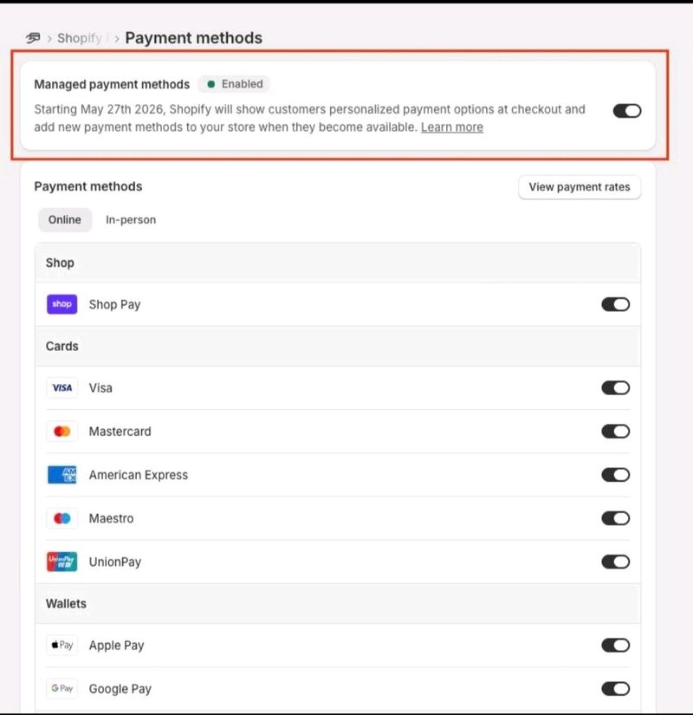The image size is (693, 715).
Task: Click the Google Pay logo icon
Action: click(x=62, y=688)
